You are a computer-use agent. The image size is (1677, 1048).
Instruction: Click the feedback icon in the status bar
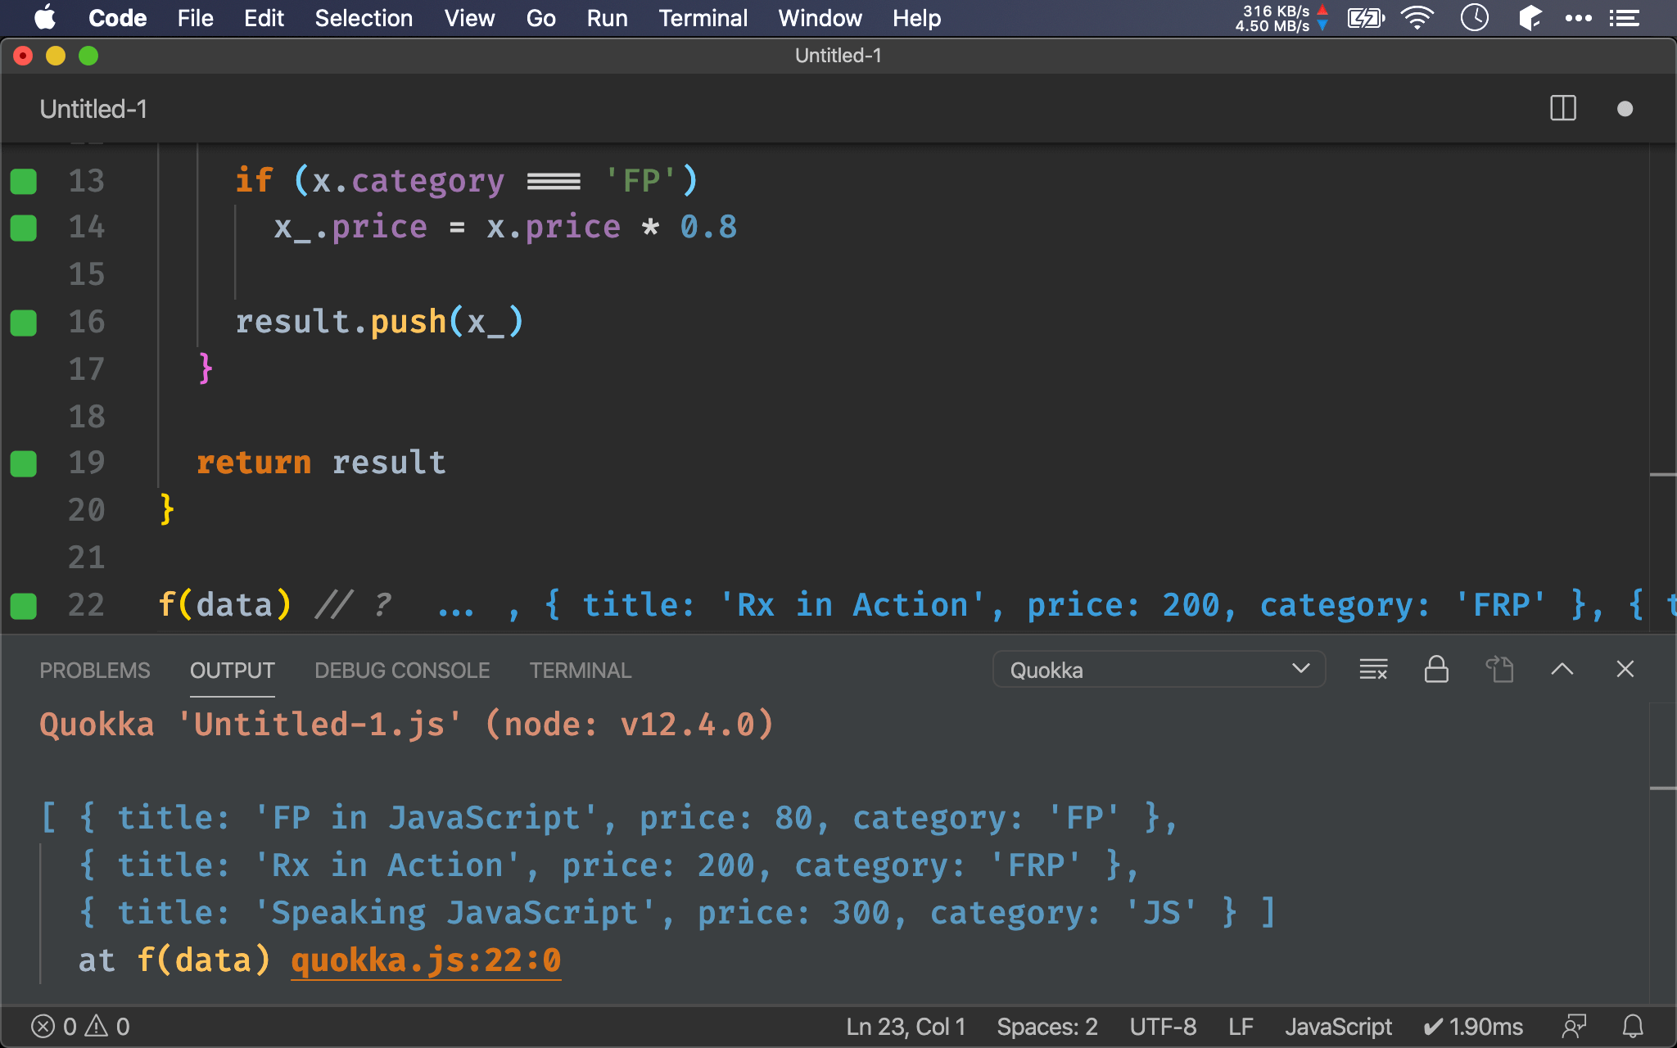pyautogui.click(x=1574, y=1026)
